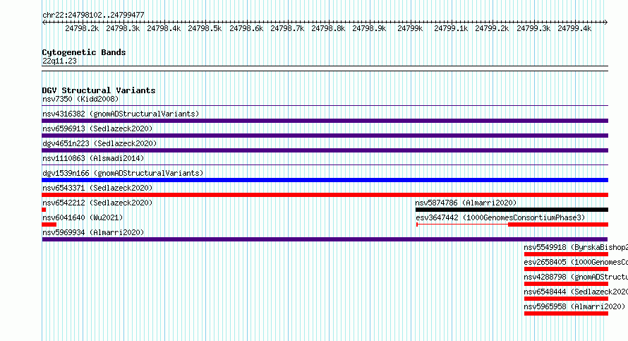Click the short red bar under nsv6041640
The image size is (628, 341).
coord(49,225)
